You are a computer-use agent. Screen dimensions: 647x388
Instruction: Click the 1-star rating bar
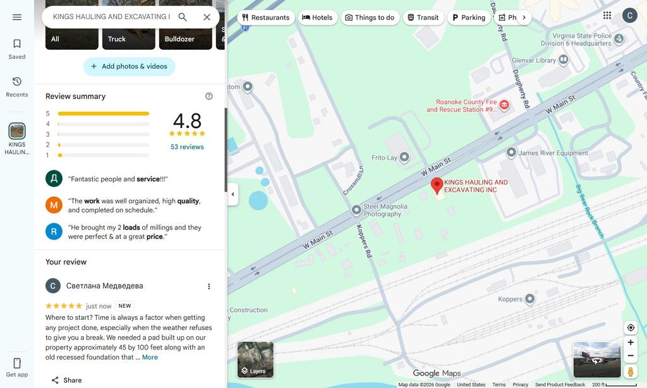pos(103,155)
